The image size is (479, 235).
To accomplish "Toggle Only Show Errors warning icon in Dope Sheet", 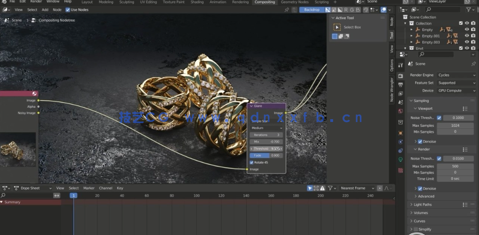I will (x=322, y=188).
